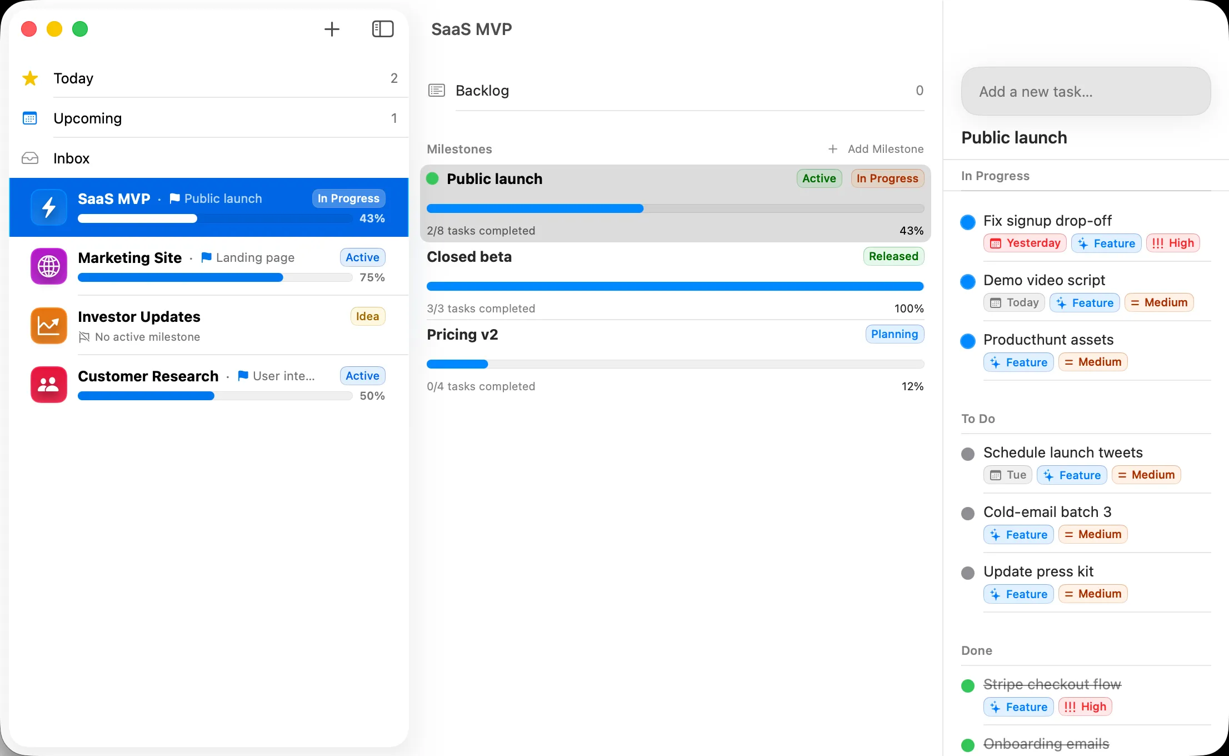The height and width of the screenshot is (756, 1229).
Task: Open the Active badge on Public launch milestone
Action: (x=819, y=178)
